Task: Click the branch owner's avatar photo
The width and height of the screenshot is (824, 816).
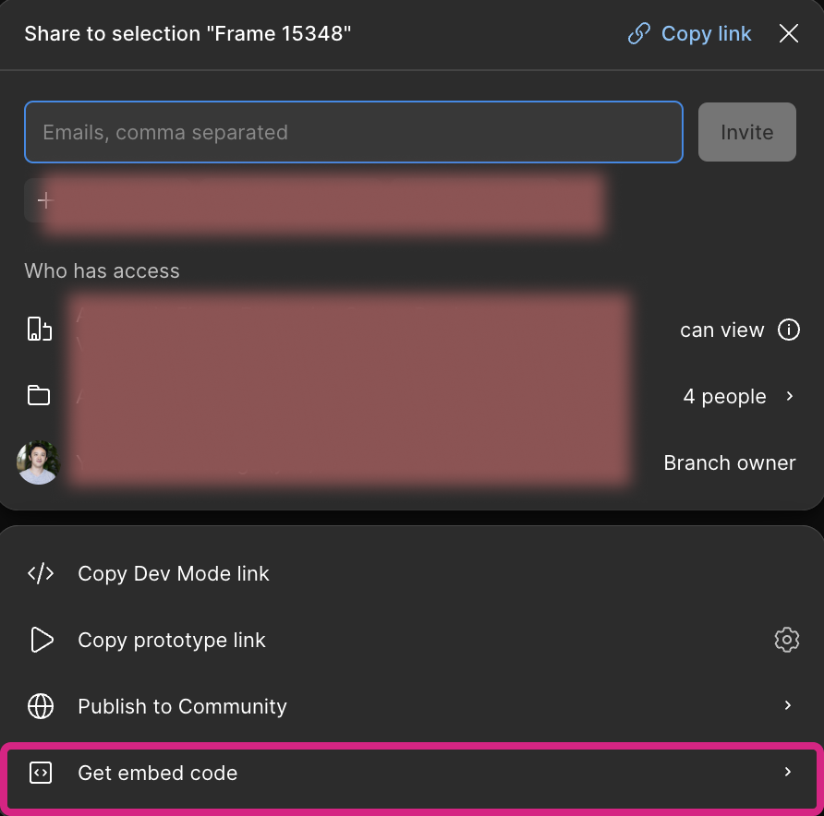Action: pyautogui.click(x=39, y=462)
